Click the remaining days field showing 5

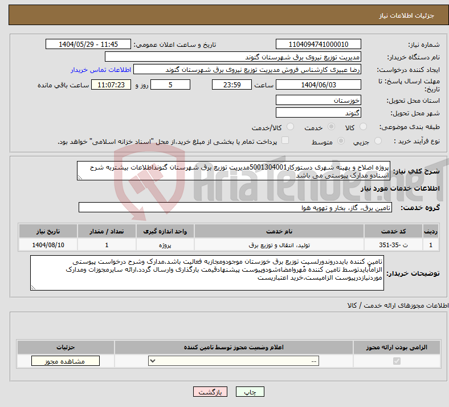(x=170, y=84)
